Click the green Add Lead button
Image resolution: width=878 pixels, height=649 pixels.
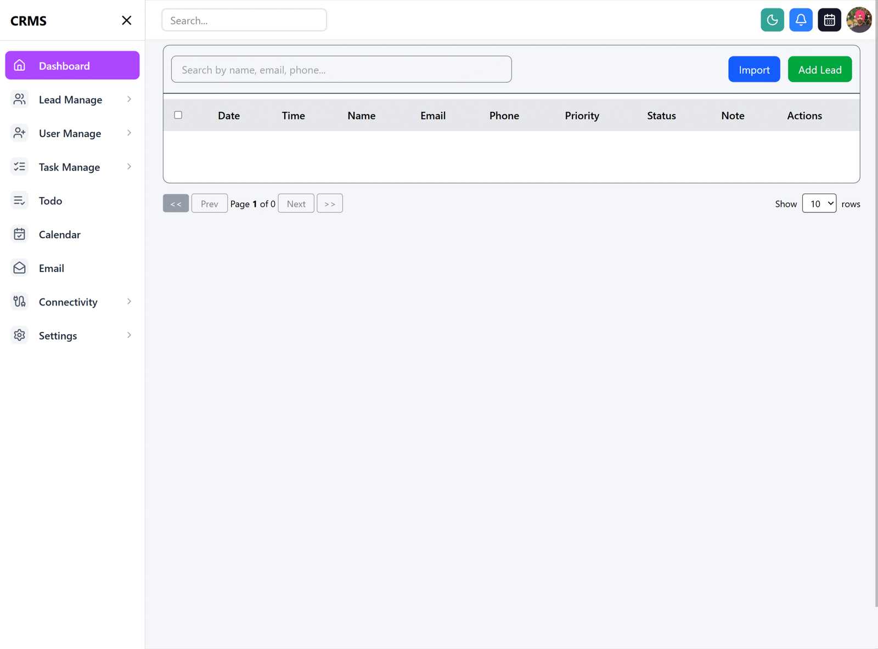pyautogui.click(x=819, y=70)
